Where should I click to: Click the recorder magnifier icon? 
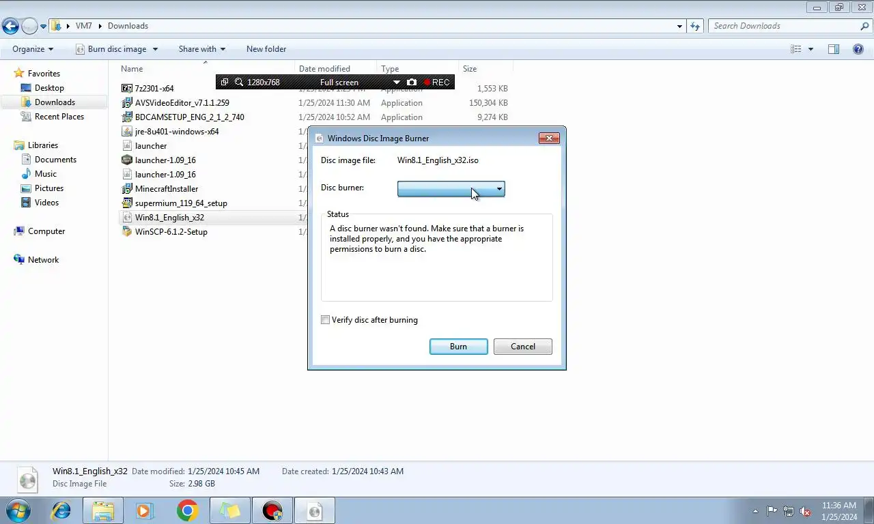[x=239, y=83]
